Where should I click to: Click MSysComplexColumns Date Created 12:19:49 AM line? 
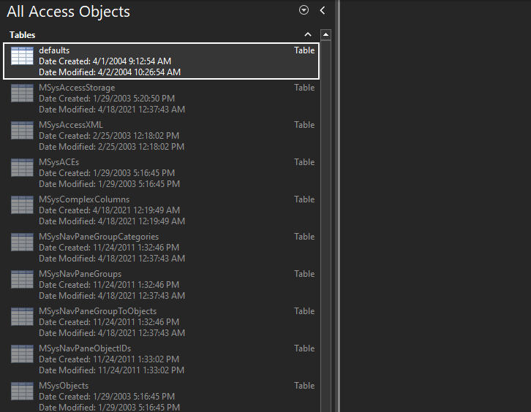[x=109, y=210]
